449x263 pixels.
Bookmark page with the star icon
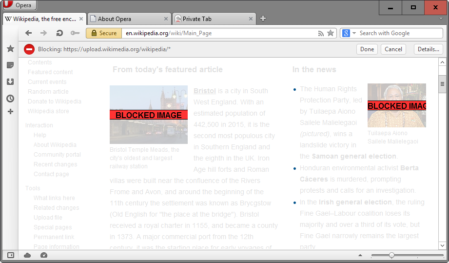(331, 33)
